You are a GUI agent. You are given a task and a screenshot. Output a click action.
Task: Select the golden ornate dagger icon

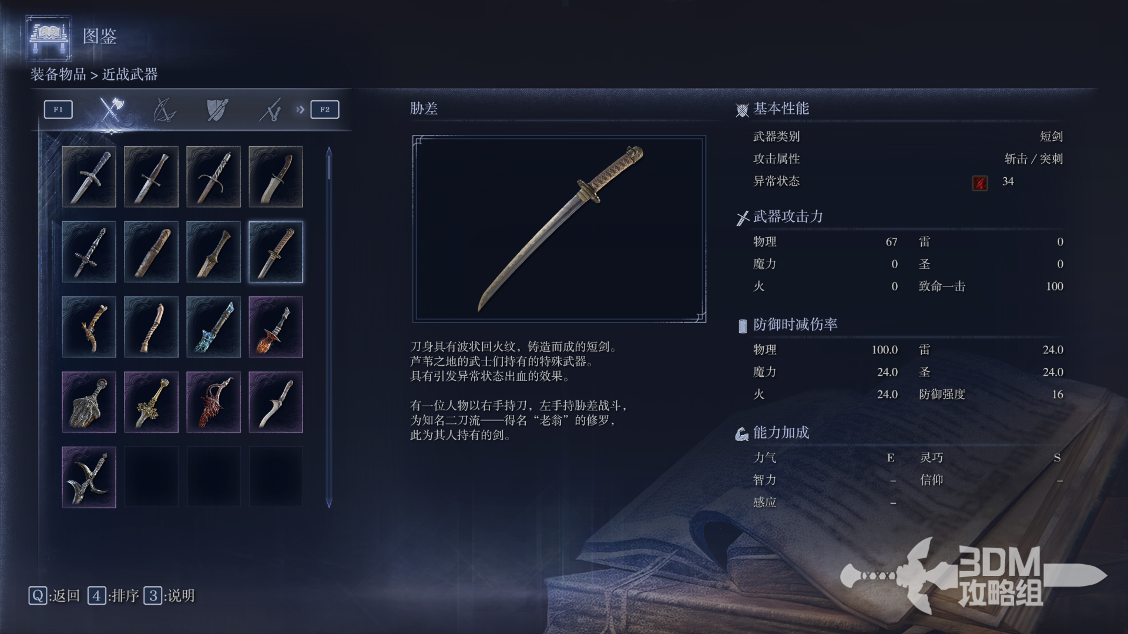151,402
